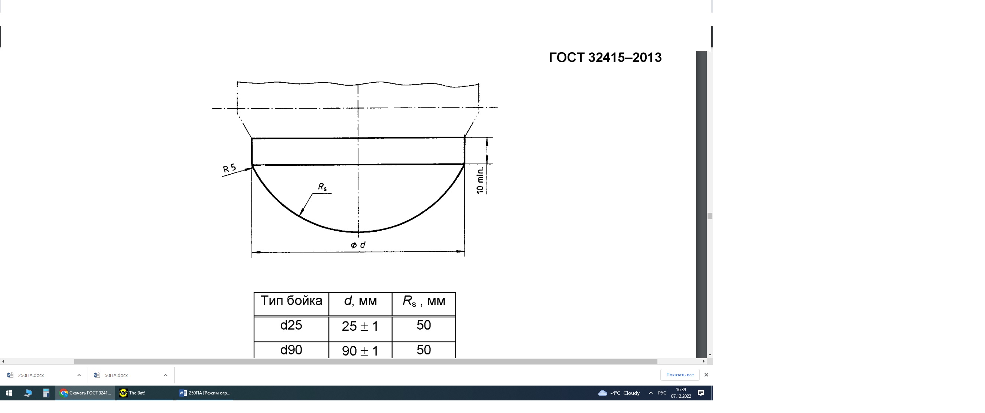Open the downloaded 50ПА.docx file

click(116, 375)
